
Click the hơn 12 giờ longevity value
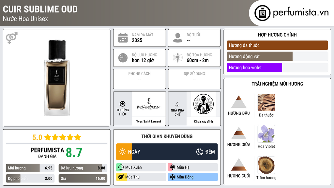tap(143, 60)
